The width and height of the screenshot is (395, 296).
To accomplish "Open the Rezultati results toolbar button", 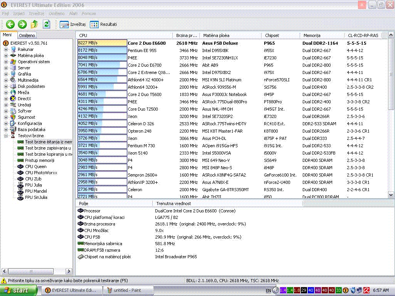I will (103, 24).
